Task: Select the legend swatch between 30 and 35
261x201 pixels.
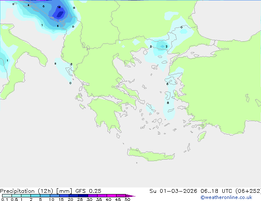Action: [92, 196]
